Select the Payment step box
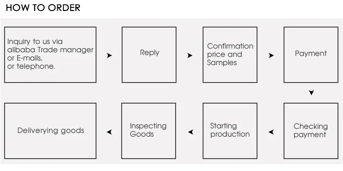 click(311, 55)
